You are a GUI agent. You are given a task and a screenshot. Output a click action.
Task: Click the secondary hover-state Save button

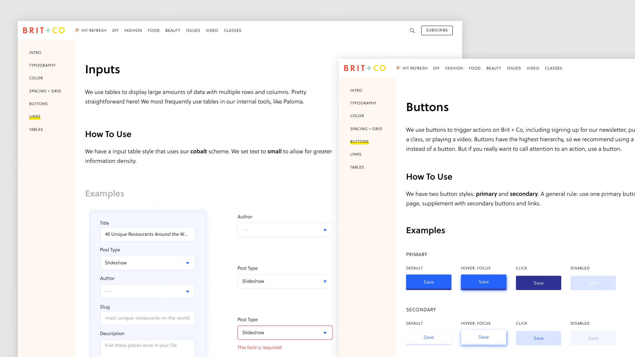pyautogui.click(x=483, y=337)
